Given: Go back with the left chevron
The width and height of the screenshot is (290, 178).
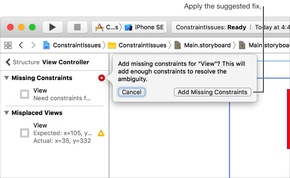Looking at the screenshot, I should 21,45.
